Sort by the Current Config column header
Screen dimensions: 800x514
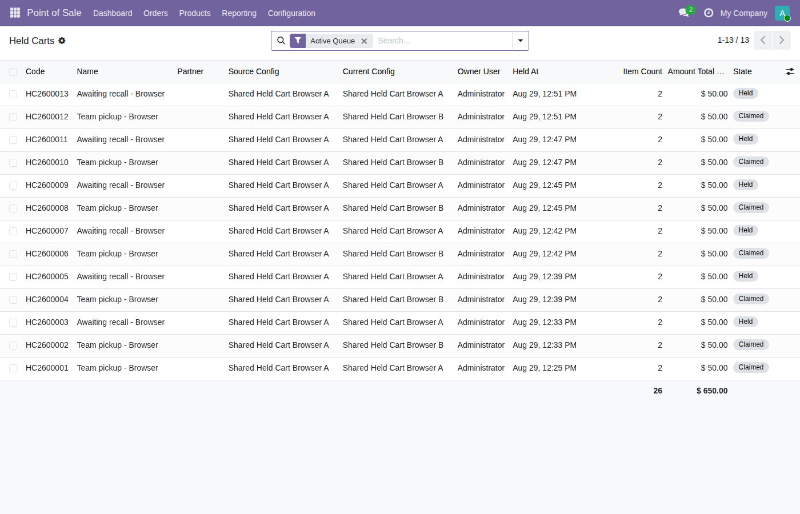[x=369, y=71]
